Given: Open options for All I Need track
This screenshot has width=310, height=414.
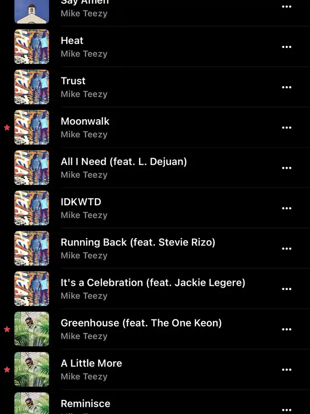Looking at the screenshot, I should (286, 168).
